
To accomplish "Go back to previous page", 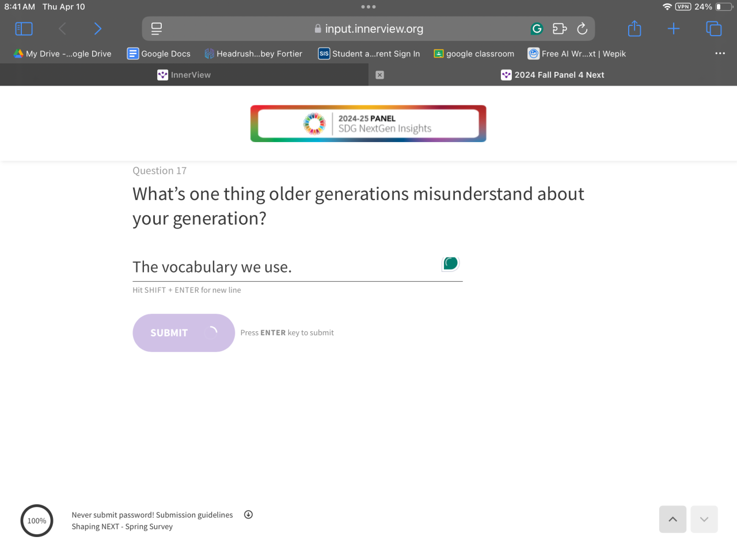I will coord(62,29).
